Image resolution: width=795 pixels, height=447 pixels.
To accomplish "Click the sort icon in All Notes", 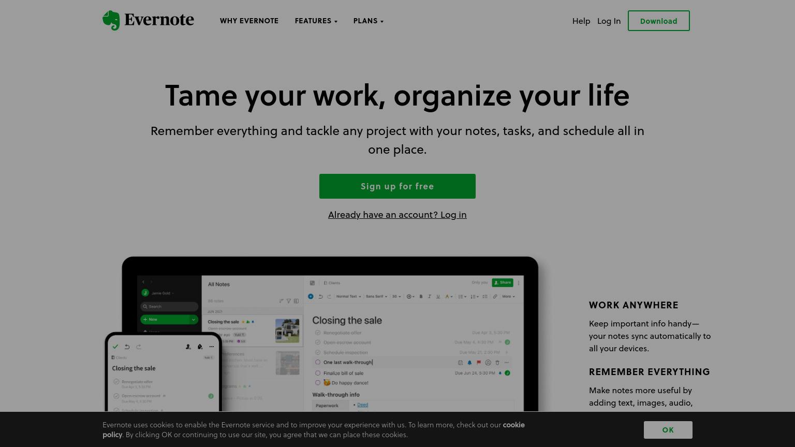I will click(x=281, y=301).
